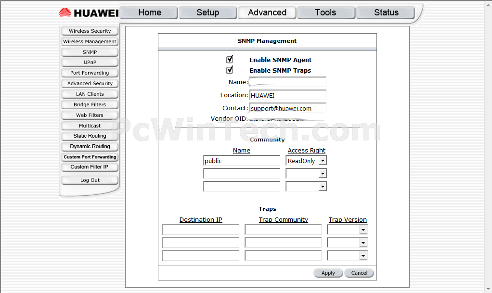Click Apply to save SNMP settings
Viewport: 492px width, 293px height.
pos(328,273)
